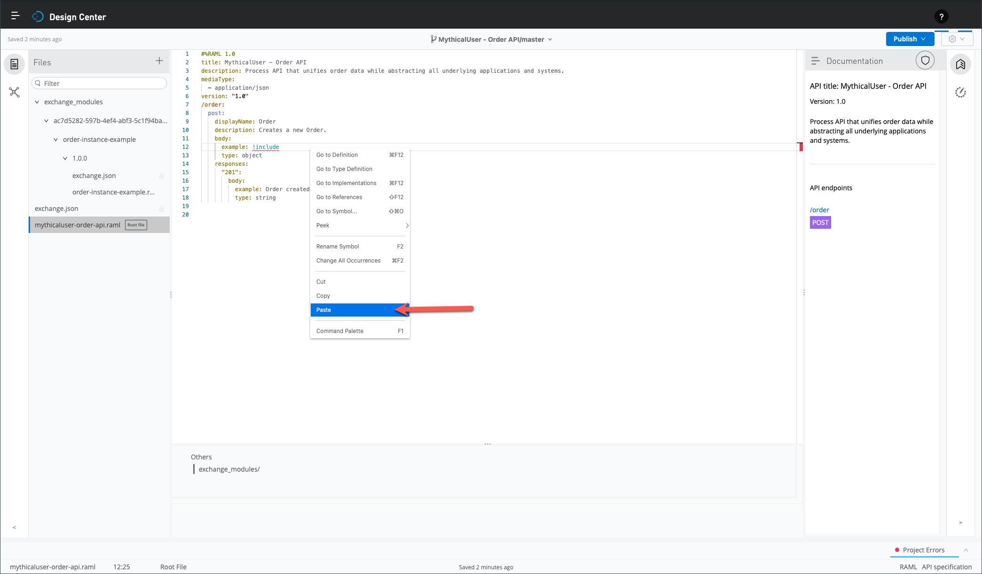Select Change All Occurrences
Image resolution: width=982 pixels, height=574 pixels.
point(360,261)
